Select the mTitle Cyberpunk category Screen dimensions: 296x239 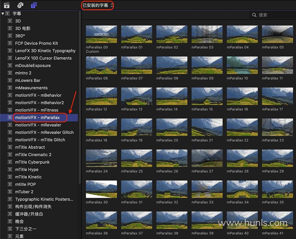32,162
